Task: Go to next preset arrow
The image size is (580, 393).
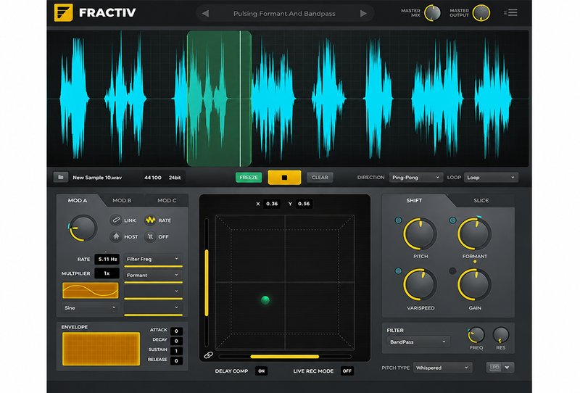Action: pos(364,14)
